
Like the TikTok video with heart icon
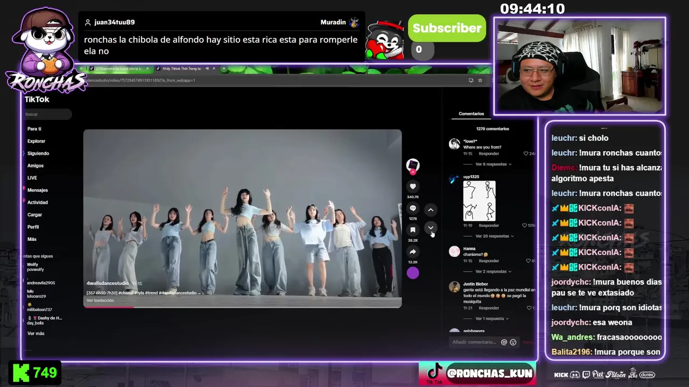tap(413, 187)
